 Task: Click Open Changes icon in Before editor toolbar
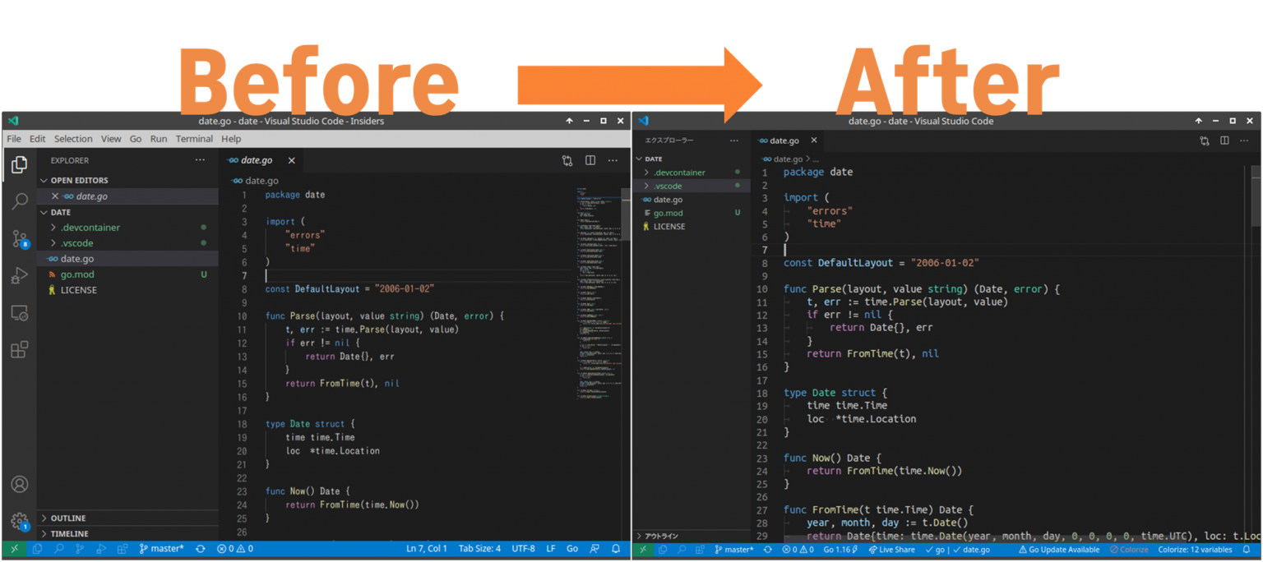(x=567, y=160)
